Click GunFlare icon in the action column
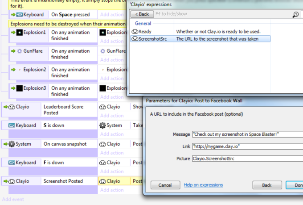Viewport: 303px width, 205px height. 103,51
